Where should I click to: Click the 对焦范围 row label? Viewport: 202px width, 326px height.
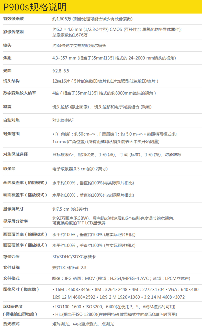(x=11, y=134)
